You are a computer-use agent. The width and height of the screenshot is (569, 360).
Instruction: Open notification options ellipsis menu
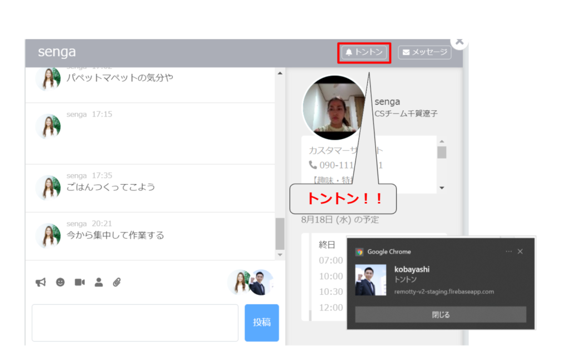pyautogui.click(x=509, y=251)
